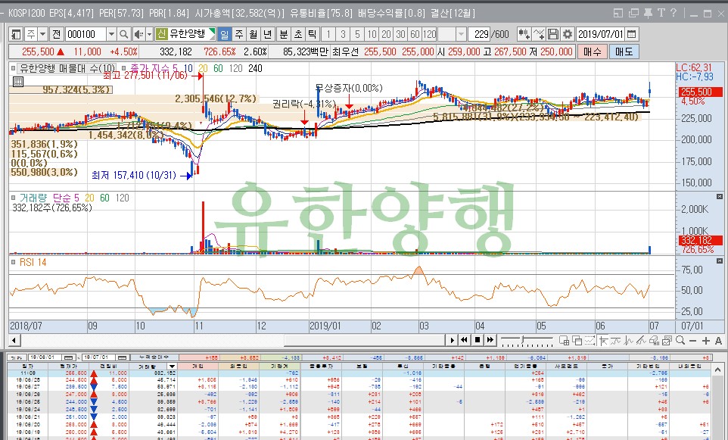Select the 년 yearly chart period

click(268, 34)
